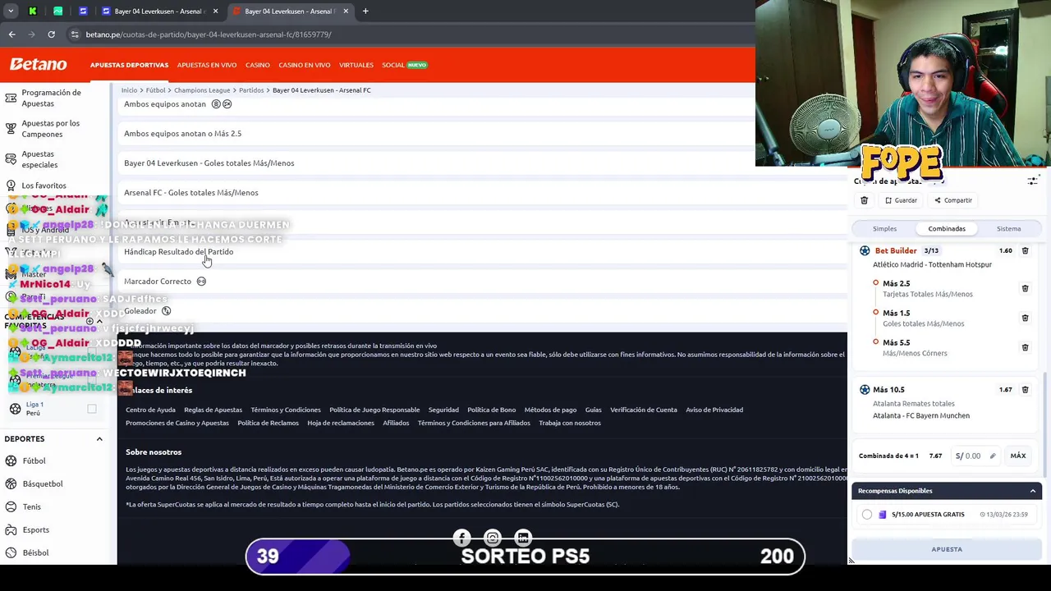The width and height of the screenshot is (1051, 591).
Task: Click the Apuestas especiales sidebar icon
Action: pyautogui.click(x=11, y=159)
